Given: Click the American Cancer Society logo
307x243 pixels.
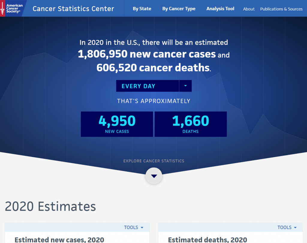Looking at the screenshot, I should [13, 8].
